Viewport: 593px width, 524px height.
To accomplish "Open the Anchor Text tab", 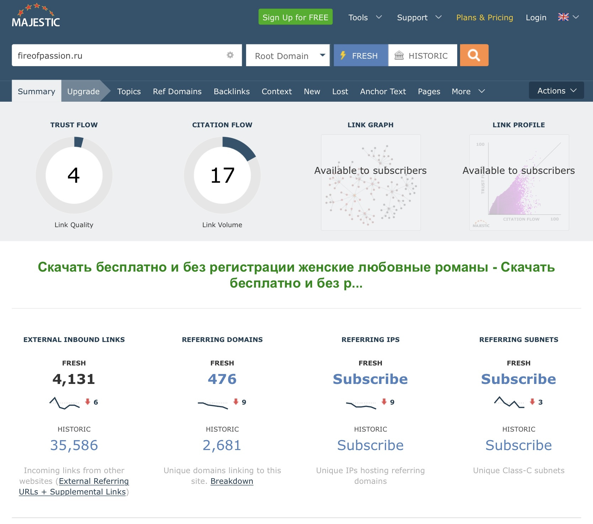I will pos(383,91).
